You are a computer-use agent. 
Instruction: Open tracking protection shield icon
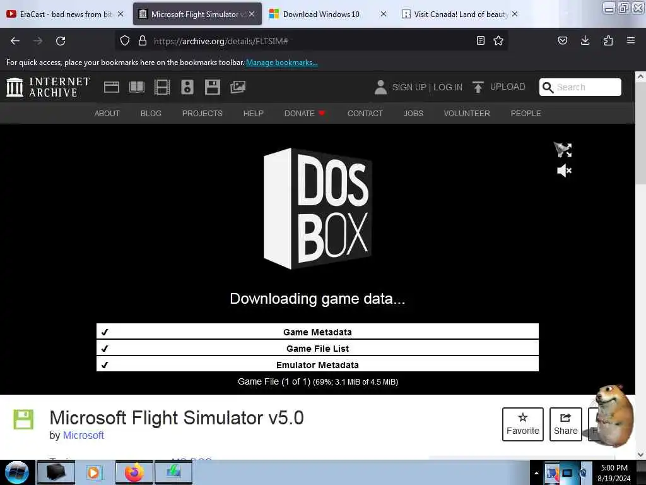pos(125,41)
